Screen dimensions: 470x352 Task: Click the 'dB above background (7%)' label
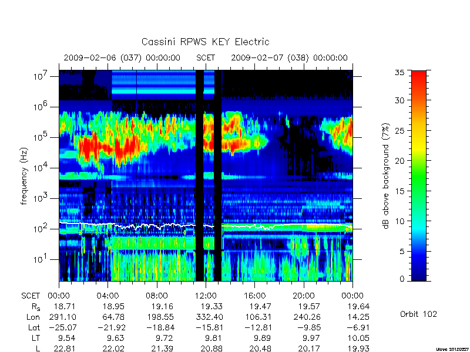(x=386, y=176)
